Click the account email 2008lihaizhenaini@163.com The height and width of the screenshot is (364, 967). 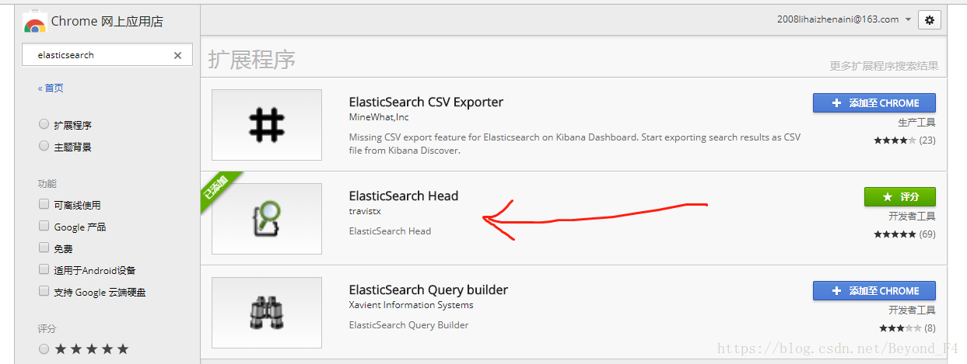838,19
